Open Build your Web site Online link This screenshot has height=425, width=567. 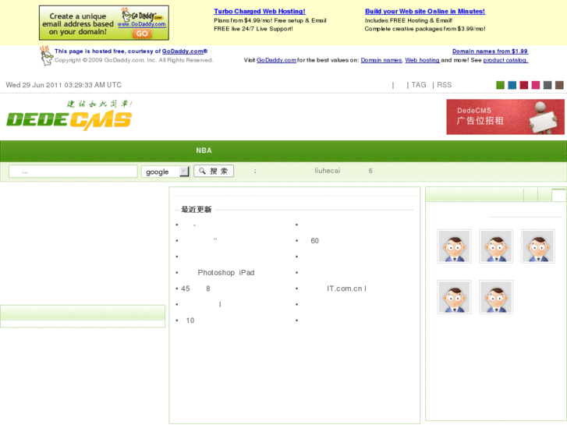pyautogui.click(x=425, y=12)
